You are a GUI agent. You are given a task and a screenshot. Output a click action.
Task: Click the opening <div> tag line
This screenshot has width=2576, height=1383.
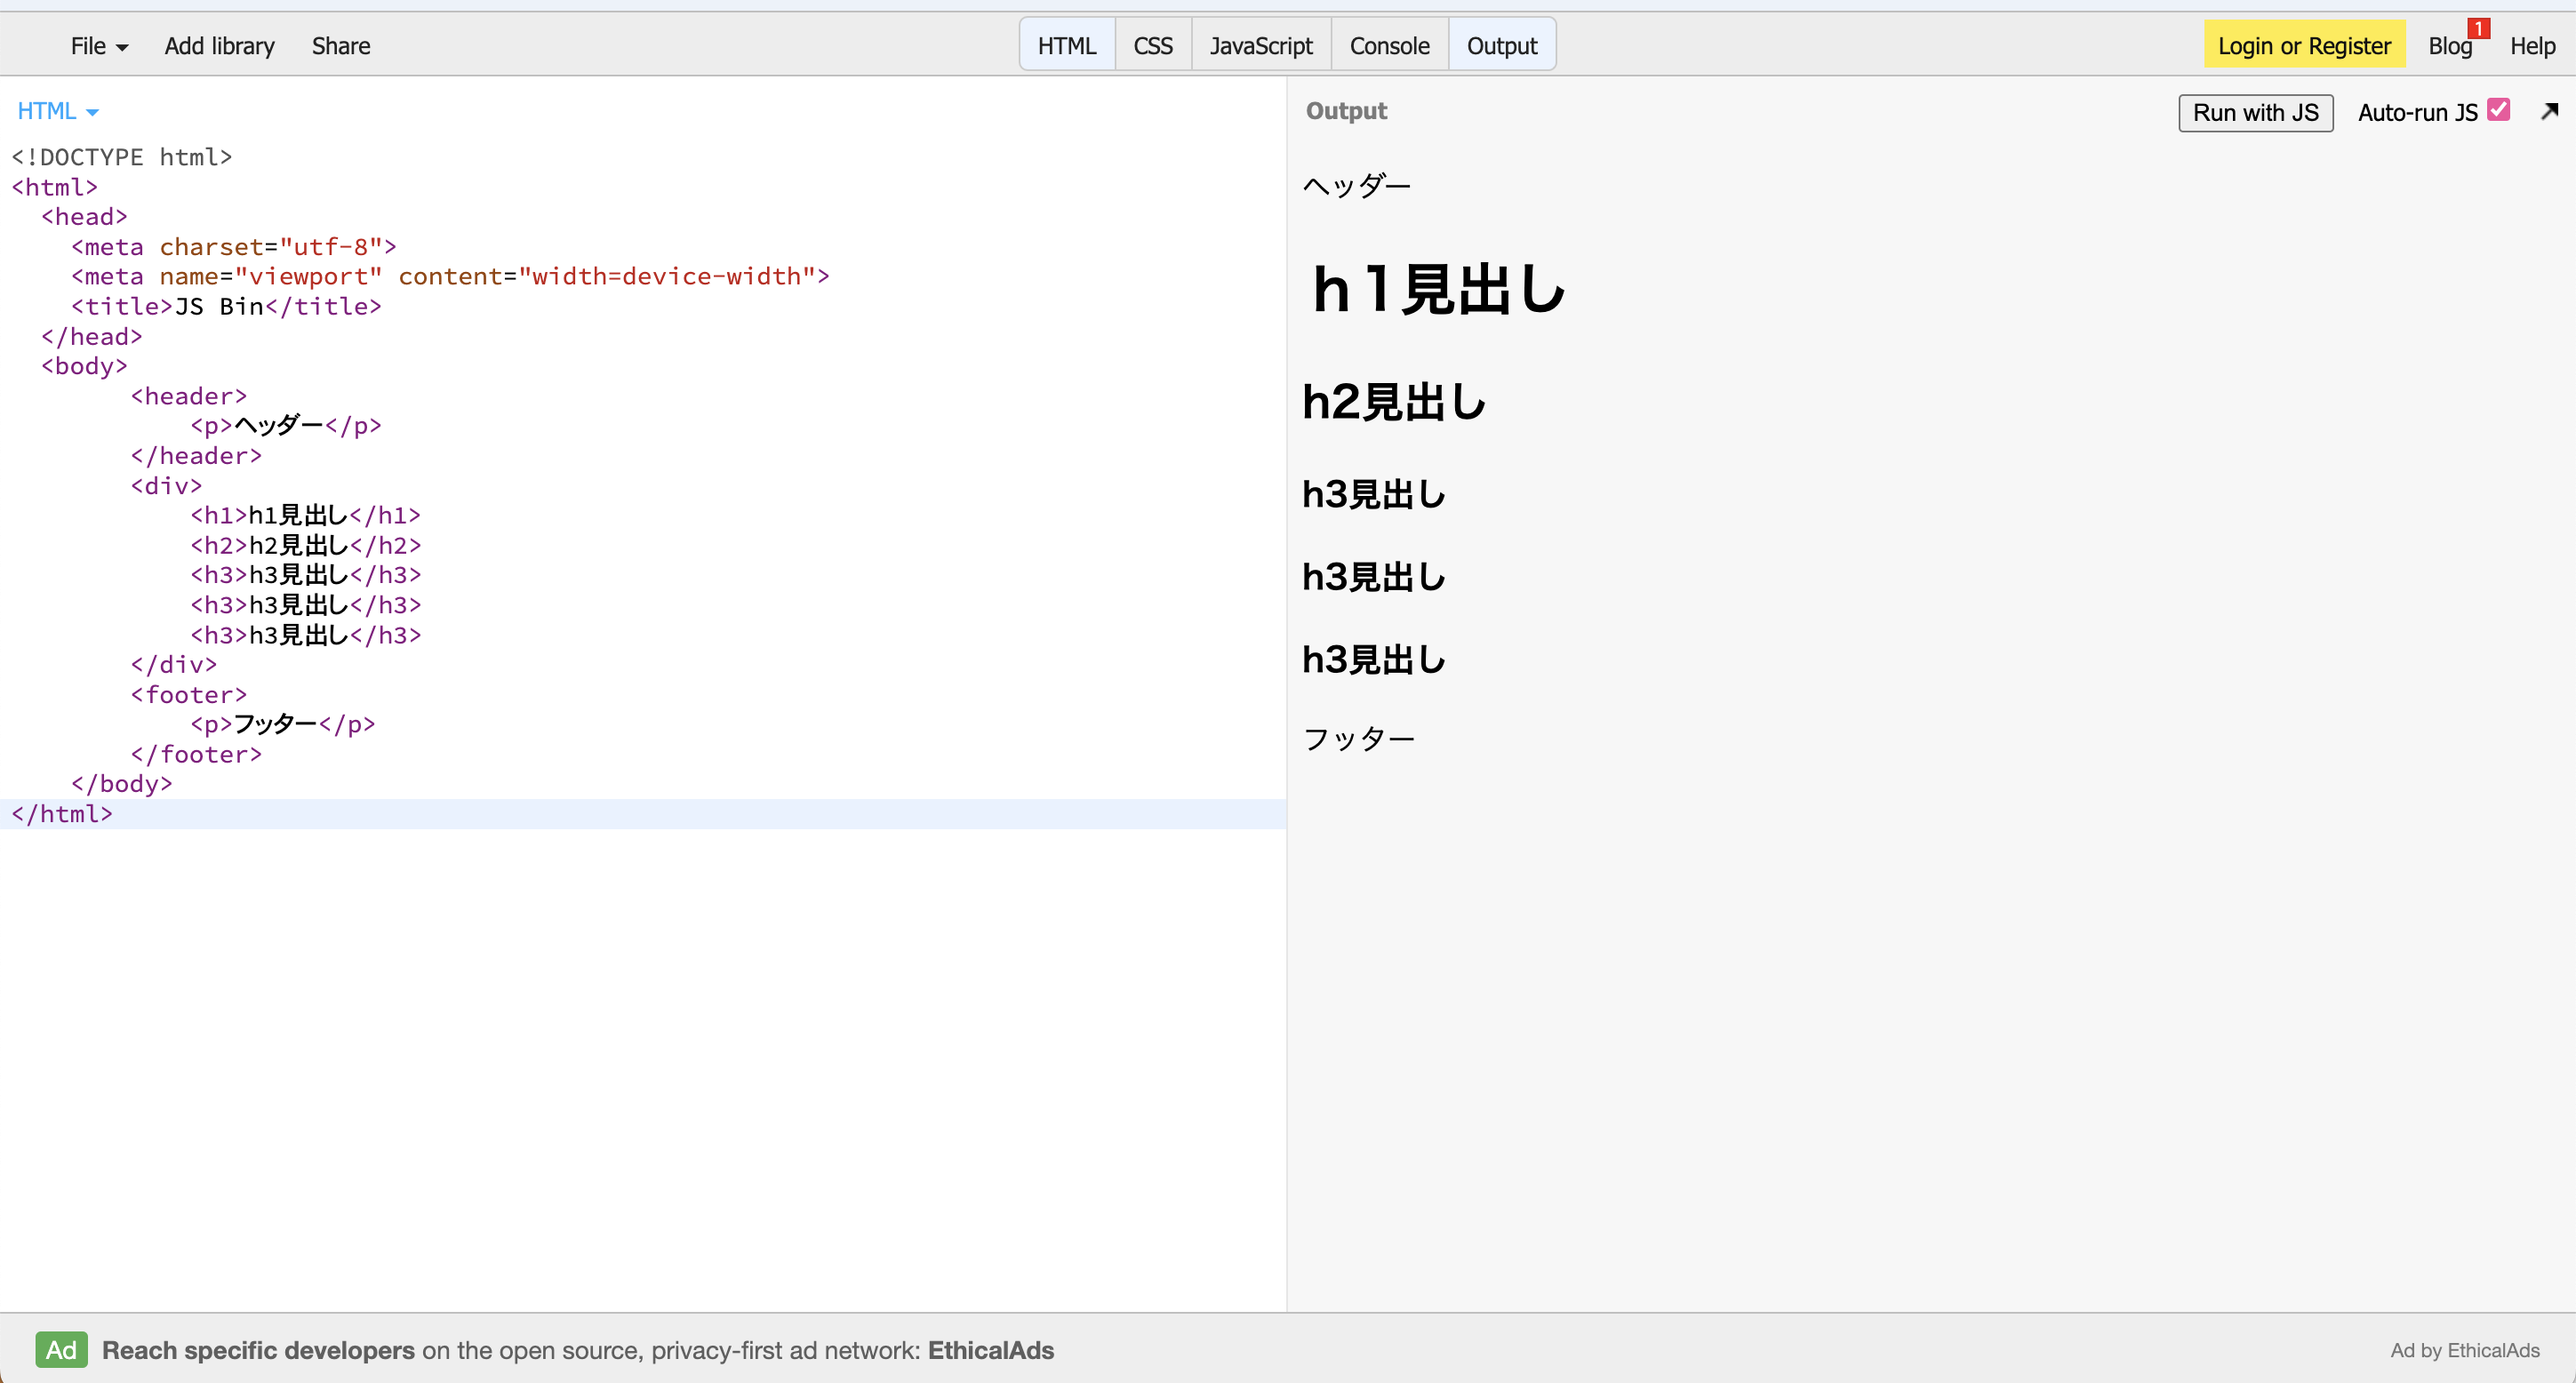click(x=166, y=485)
